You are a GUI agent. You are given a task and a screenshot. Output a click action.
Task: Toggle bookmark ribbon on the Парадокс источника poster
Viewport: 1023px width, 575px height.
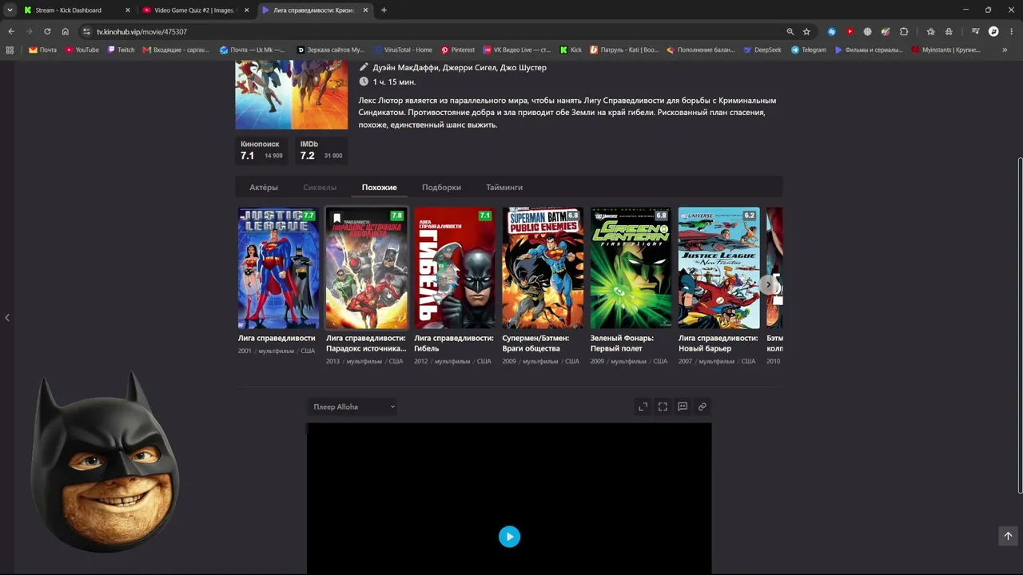tap(336, 218)
